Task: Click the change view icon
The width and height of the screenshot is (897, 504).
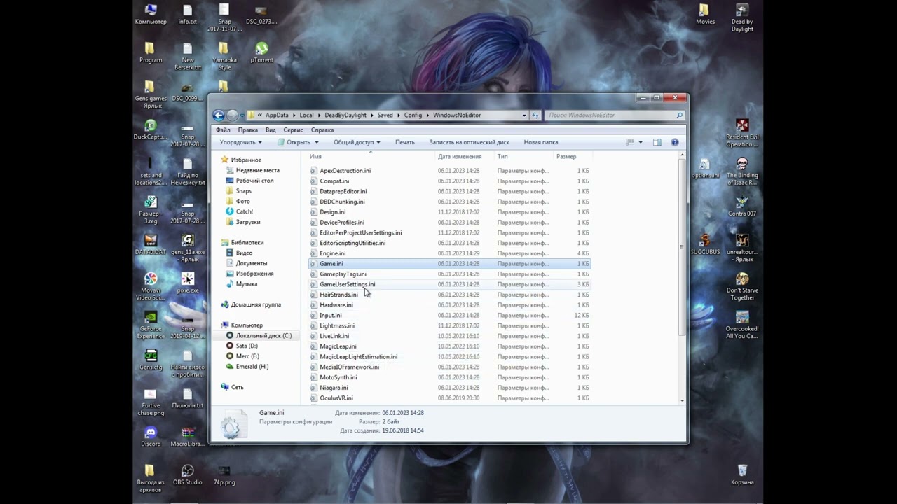Action: tap(629, 142)
